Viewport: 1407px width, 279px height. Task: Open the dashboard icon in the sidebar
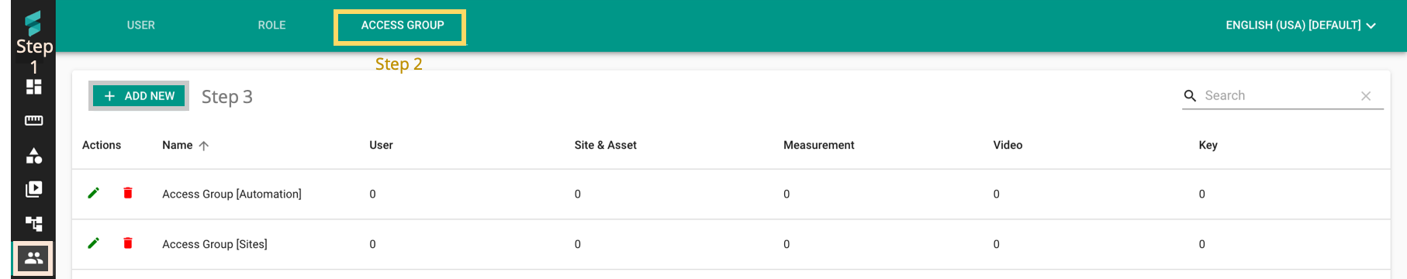pyautogui.click(x=33, y=87)
